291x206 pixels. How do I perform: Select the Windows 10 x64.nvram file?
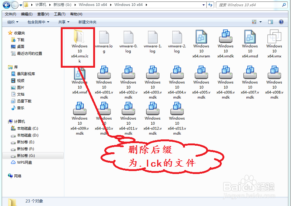point(201,44)
